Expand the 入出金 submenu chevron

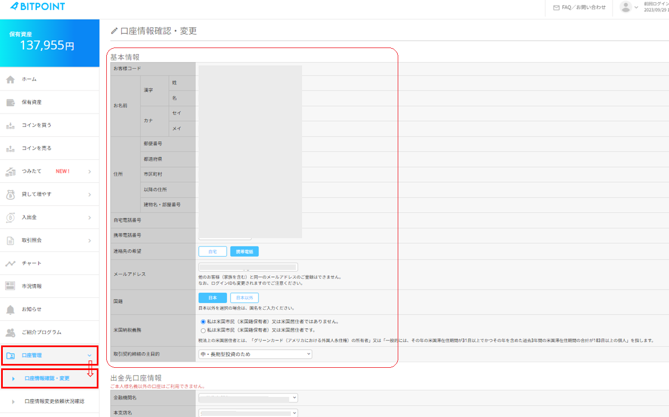(x=89, y=217)
